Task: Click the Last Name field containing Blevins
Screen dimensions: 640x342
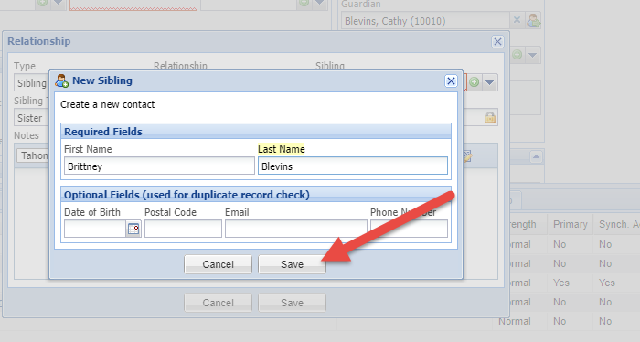Action: tap(353, 166)
